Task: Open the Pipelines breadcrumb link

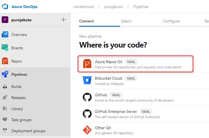Action: coord(141,7)
